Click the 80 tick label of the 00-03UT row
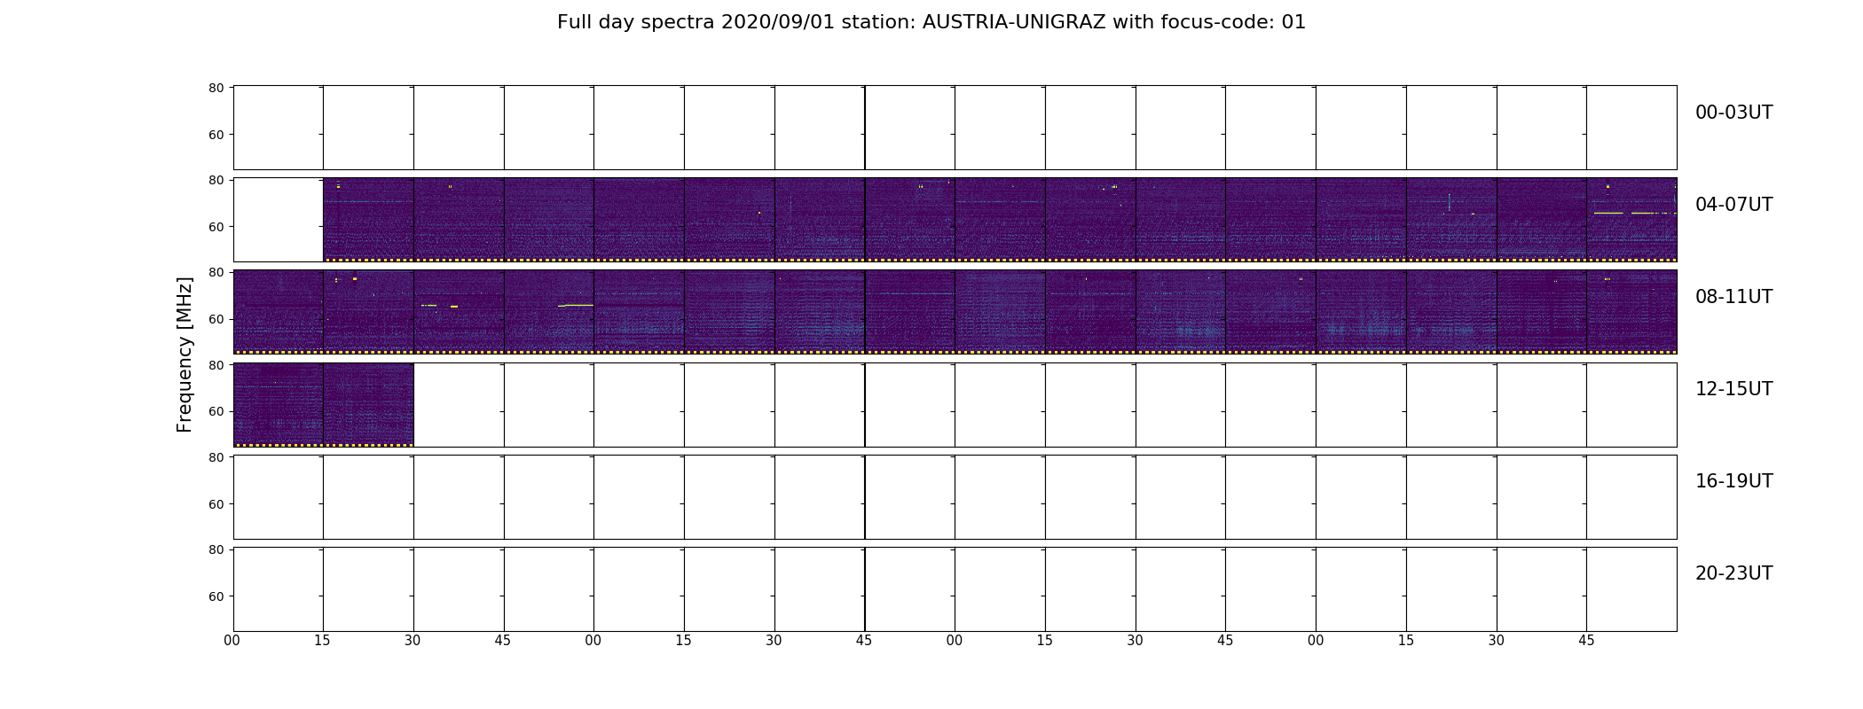 tap(216, 88)
